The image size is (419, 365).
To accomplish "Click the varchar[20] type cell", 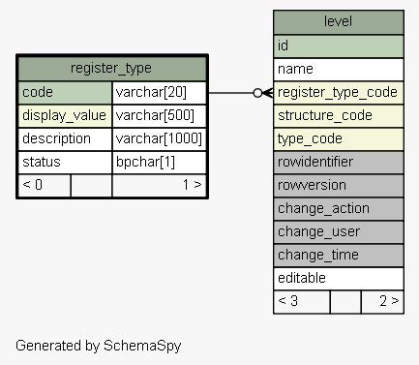I will point(160,93).
